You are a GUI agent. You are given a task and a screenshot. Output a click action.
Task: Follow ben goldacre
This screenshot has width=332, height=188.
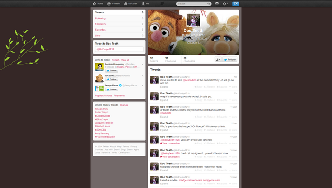pos(112,90)
